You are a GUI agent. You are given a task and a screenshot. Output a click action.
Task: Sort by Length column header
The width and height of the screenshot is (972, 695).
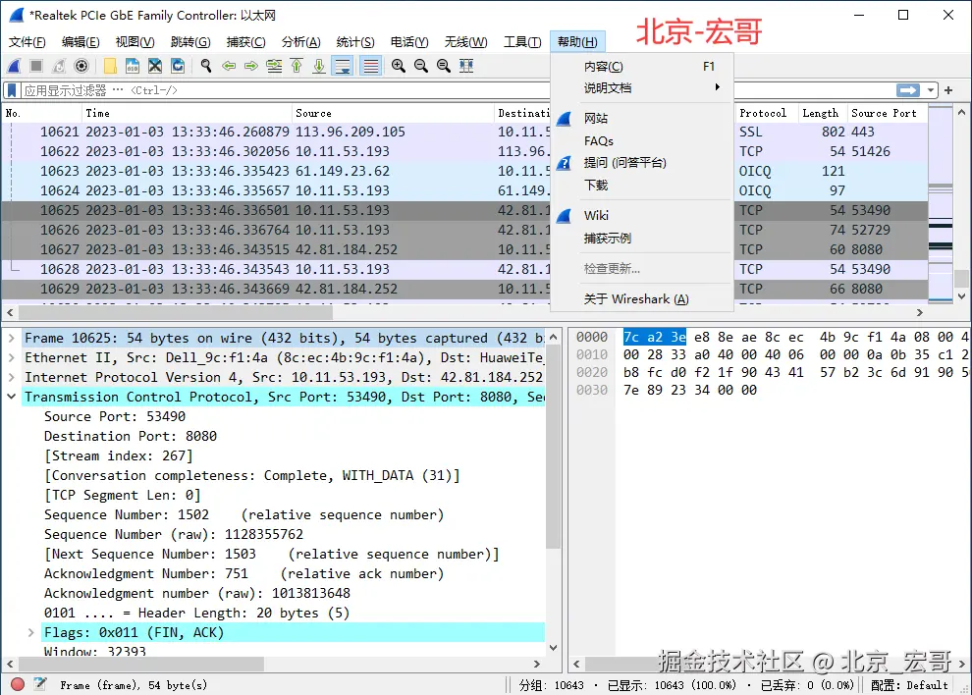tap(823, 113)
